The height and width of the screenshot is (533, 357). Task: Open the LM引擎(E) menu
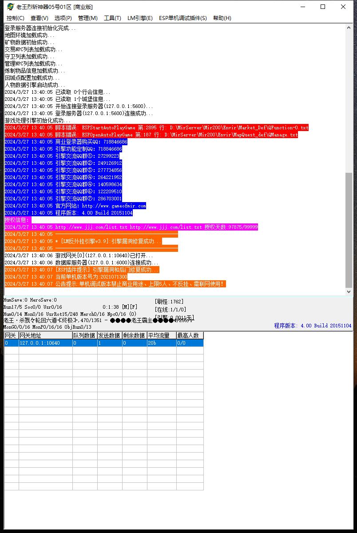pyautogui.click(x=140, y=18)
